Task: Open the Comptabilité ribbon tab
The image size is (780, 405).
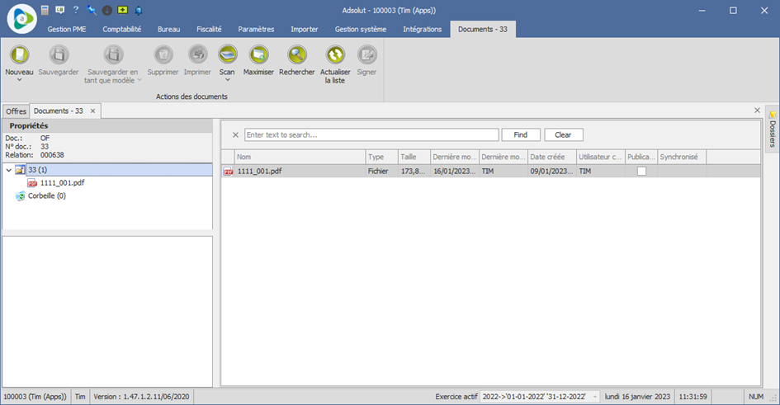Action: [122, 30]
